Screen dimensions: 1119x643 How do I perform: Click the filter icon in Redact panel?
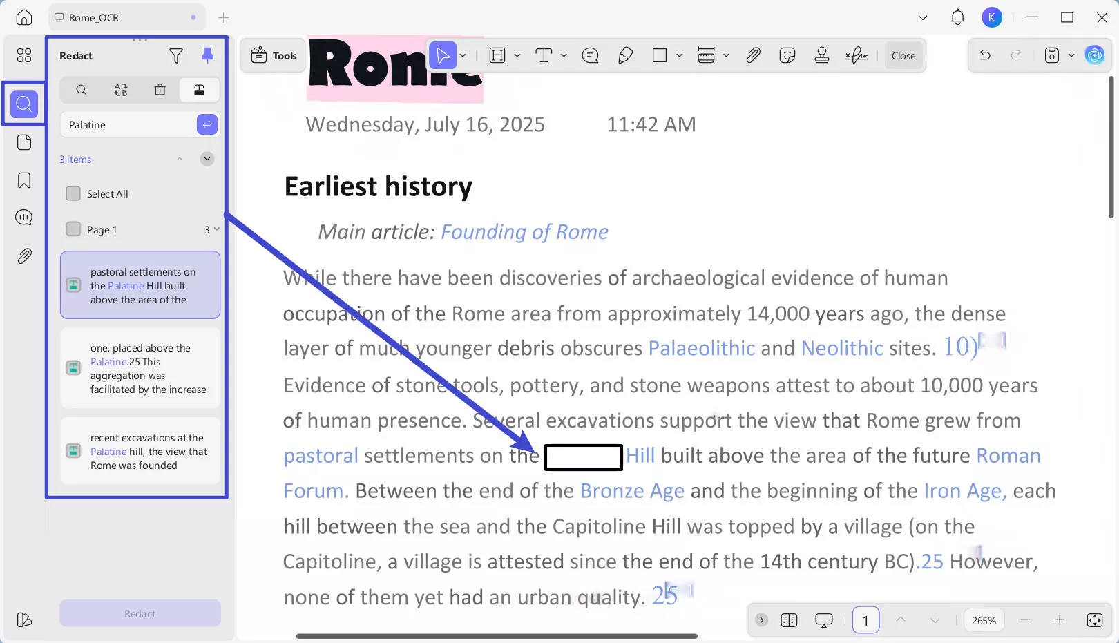[176, 56]
